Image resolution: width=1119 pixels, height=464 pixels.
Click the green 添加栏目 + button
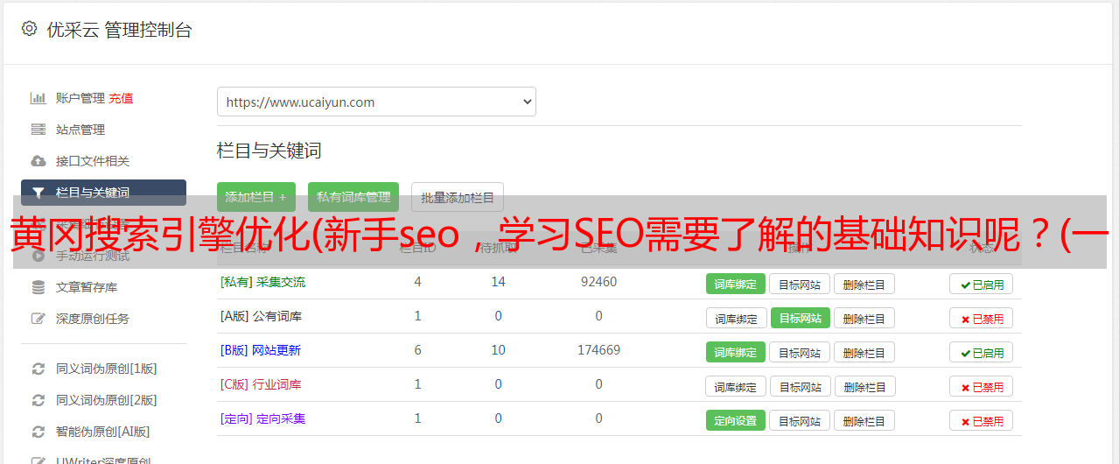coord(256,197)
